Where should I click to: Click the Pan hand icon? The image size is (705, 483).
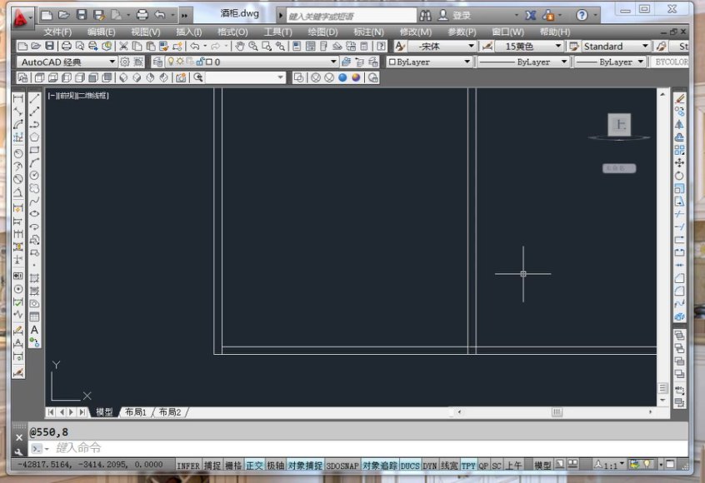tap(239, 47)
